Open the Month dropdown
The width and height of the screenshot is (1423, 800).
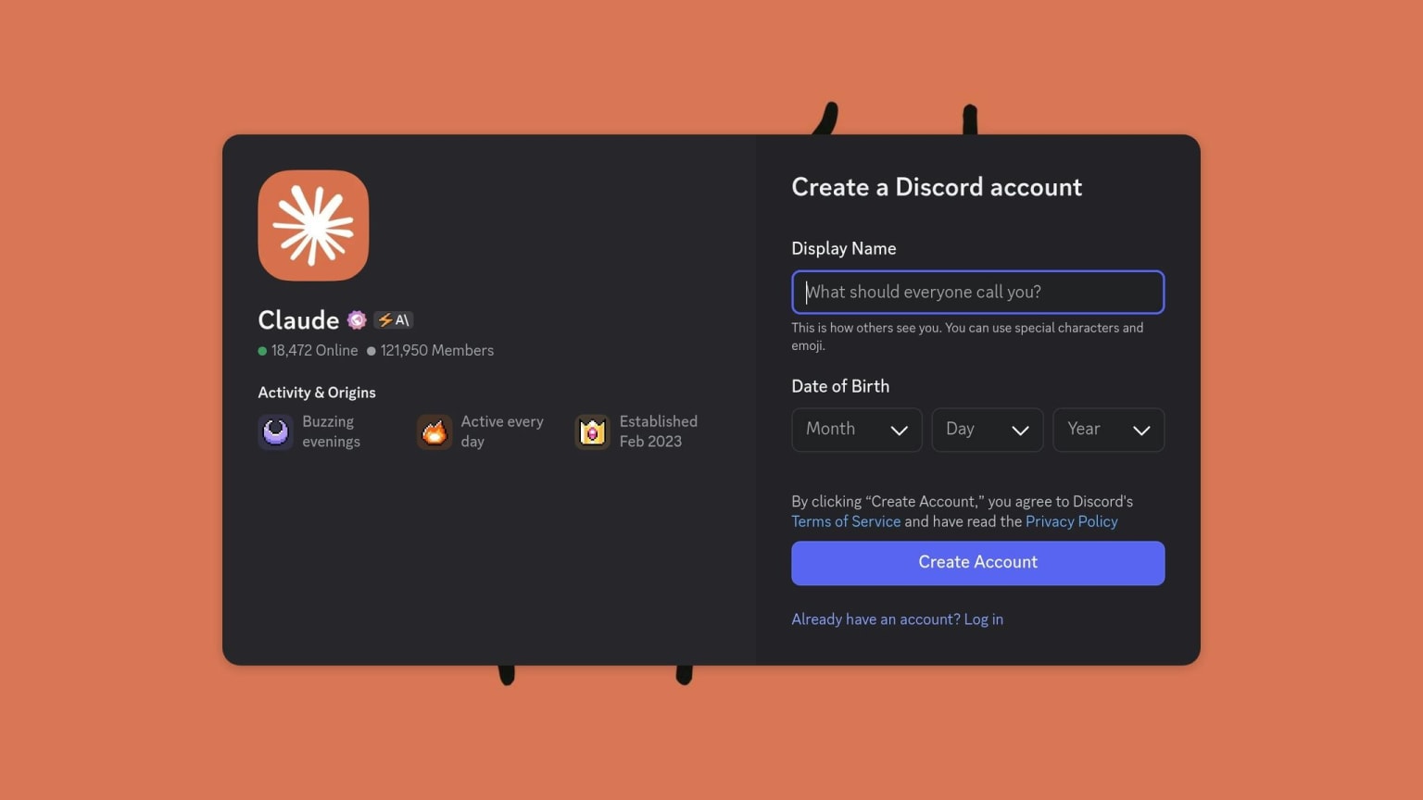[x=857, y=430]
